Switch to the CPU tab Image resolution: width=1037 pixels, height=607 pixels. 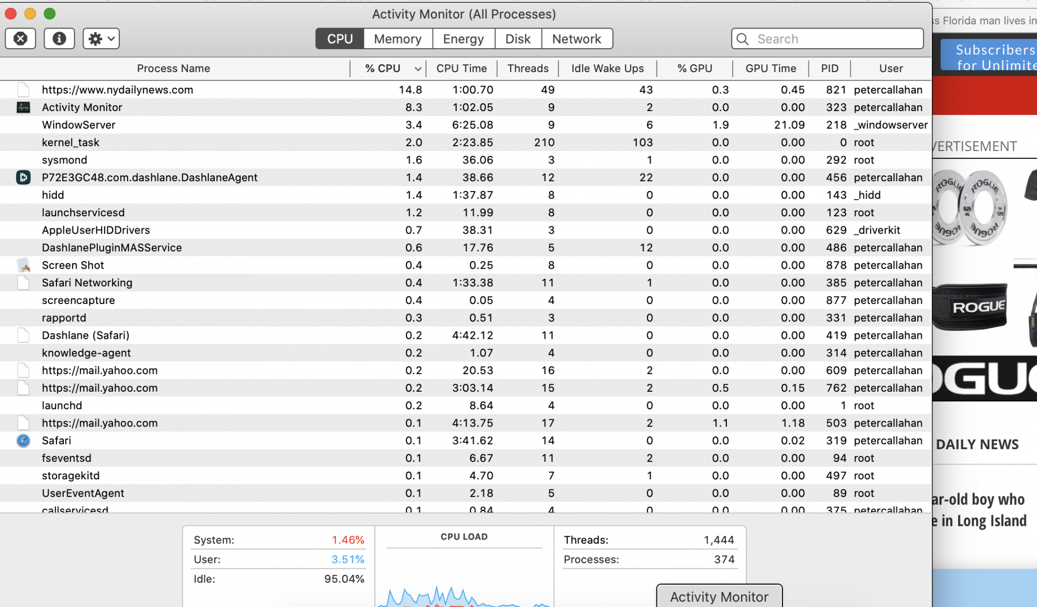[340, 39]
